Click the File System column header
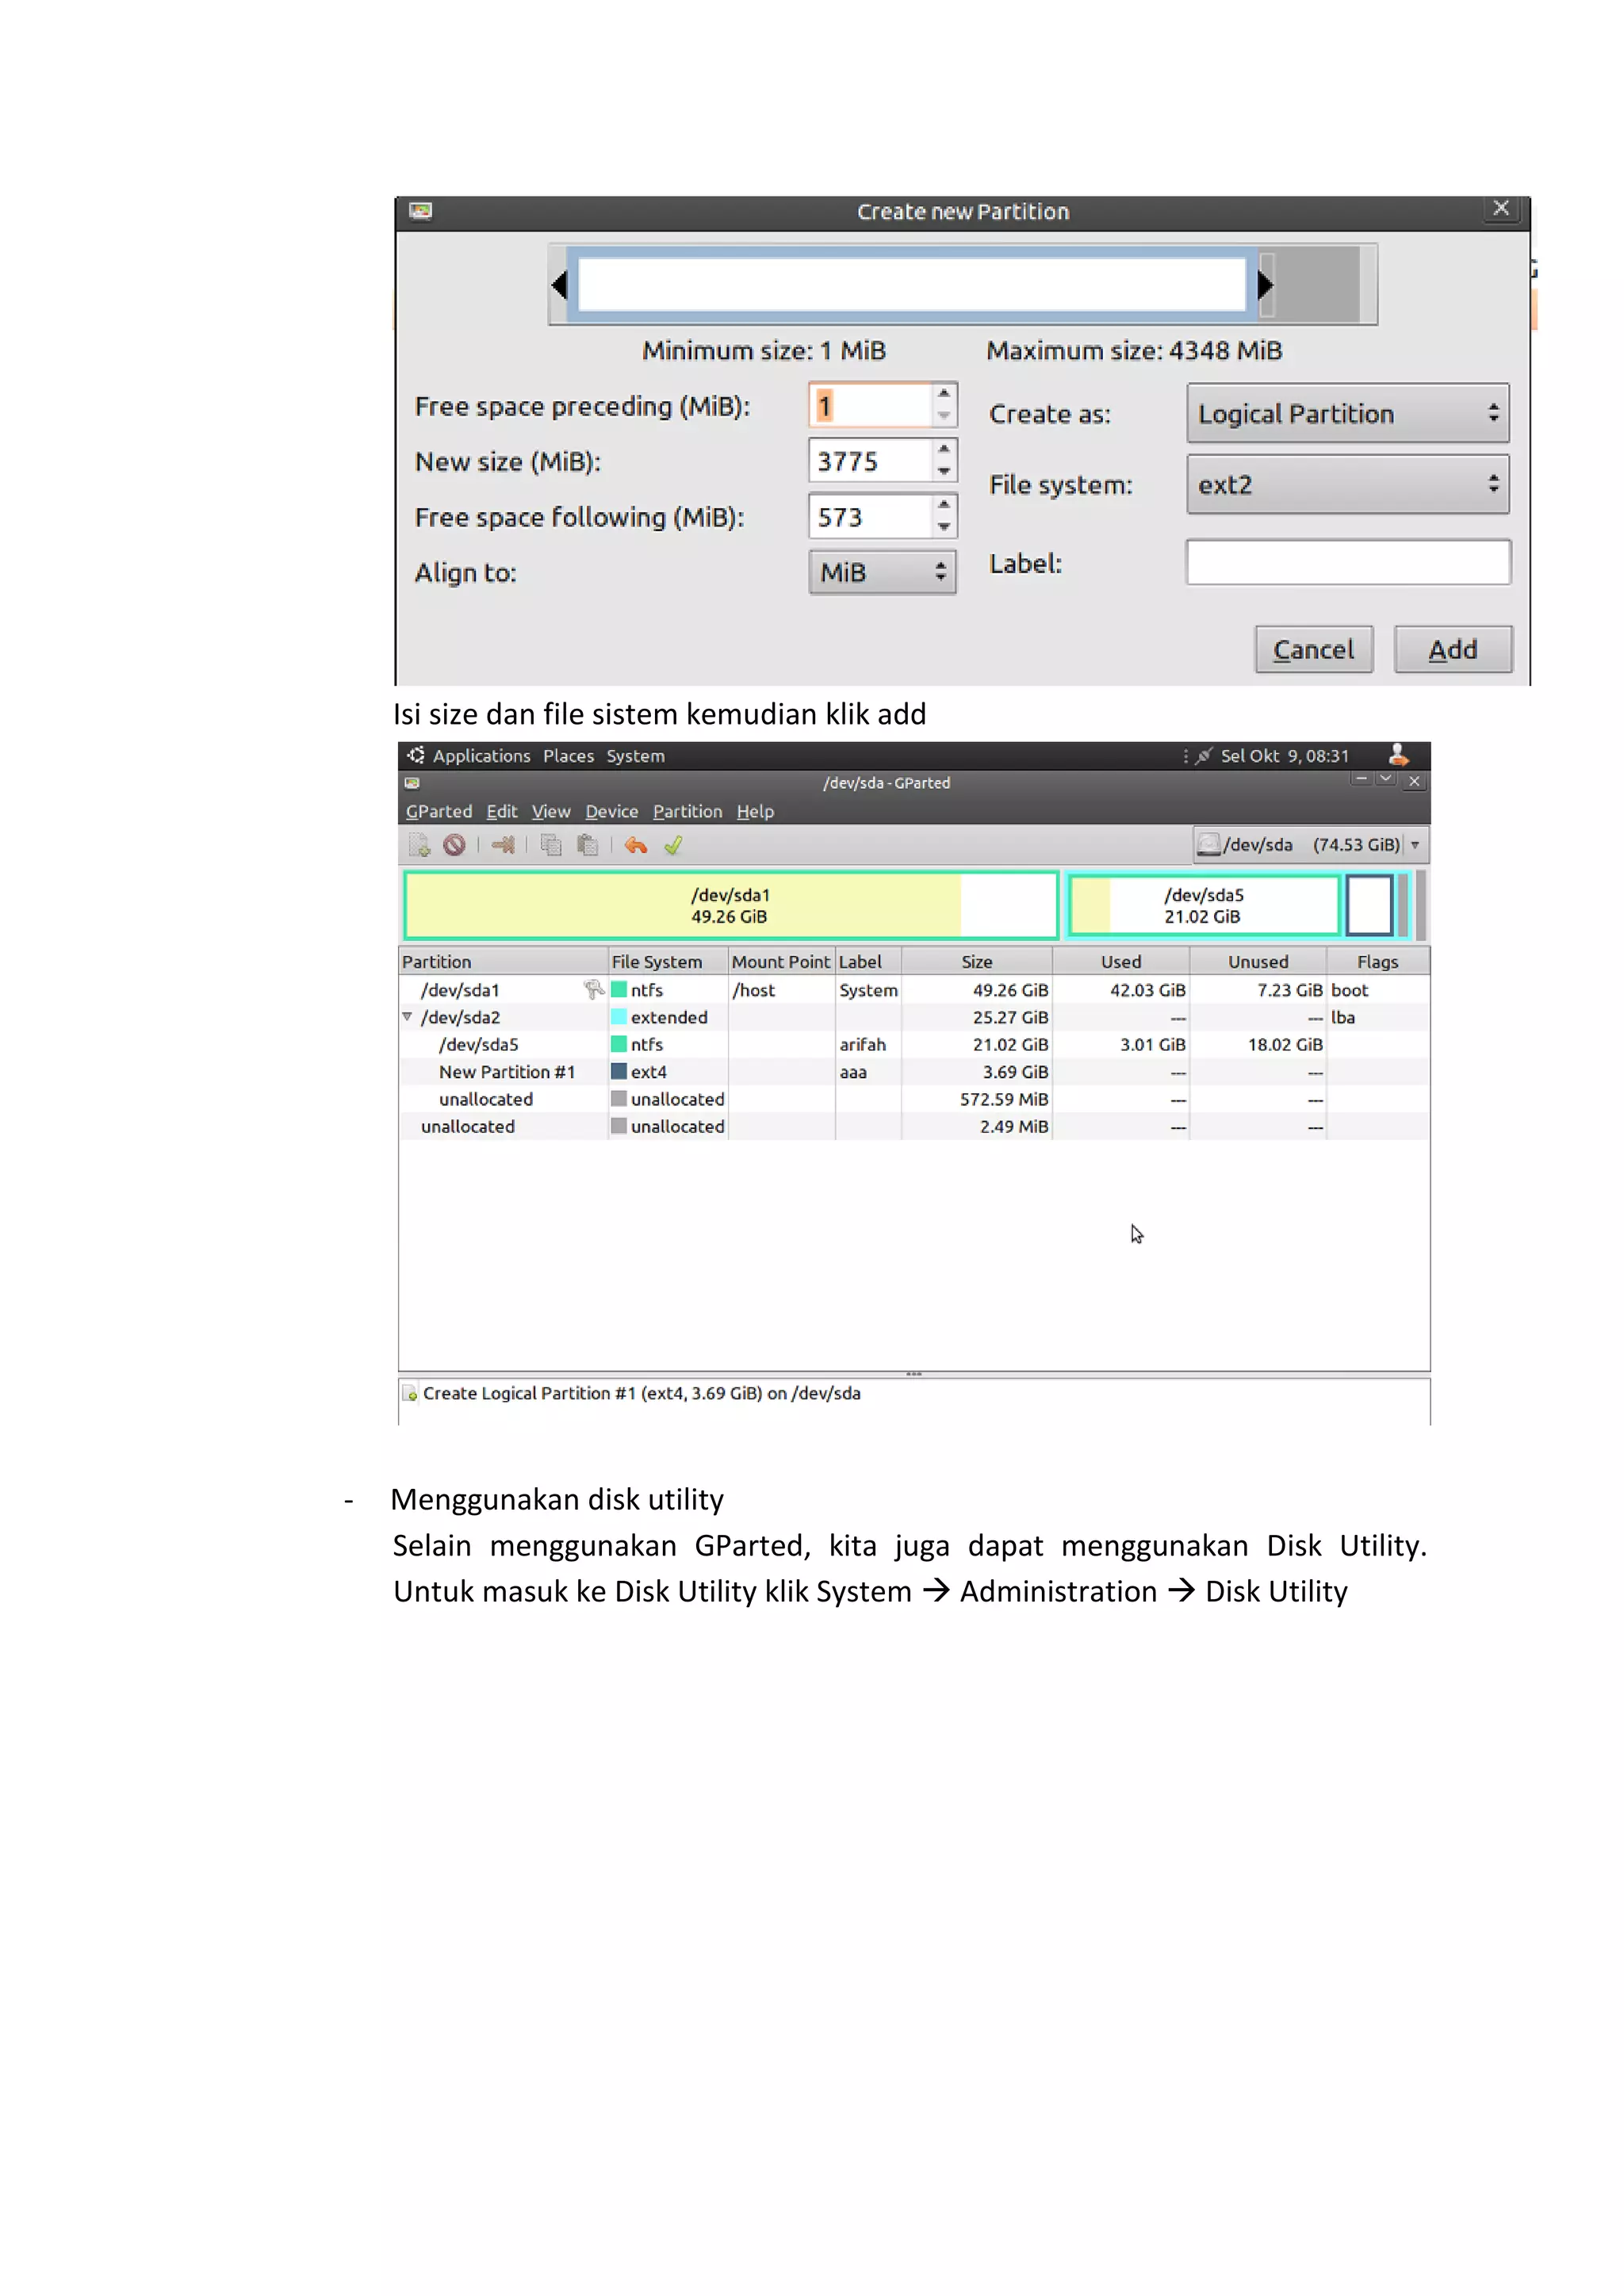This screenshot has width=1624, height=2296. coord(668,961)
